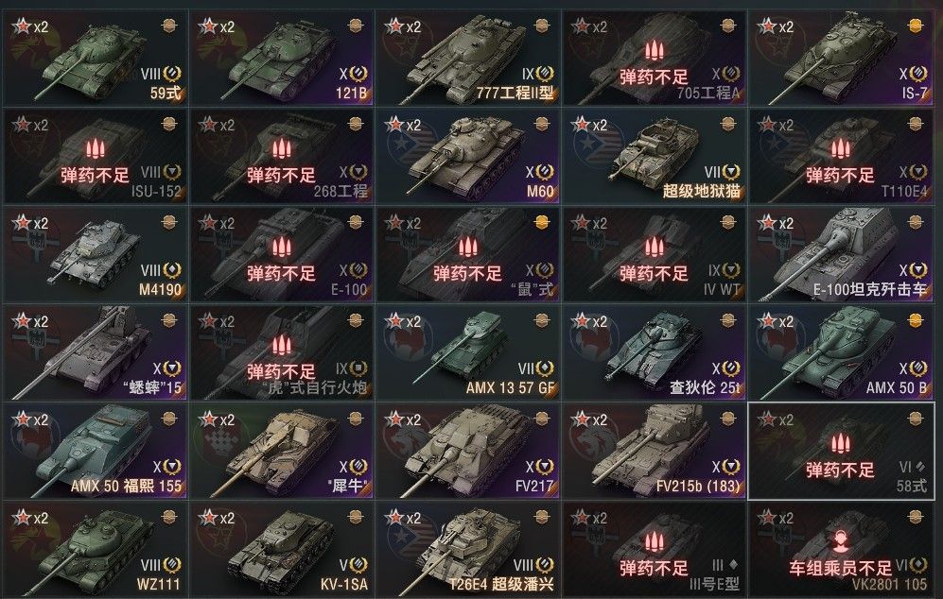Select the 59式 tank card

tap(95, 58)
